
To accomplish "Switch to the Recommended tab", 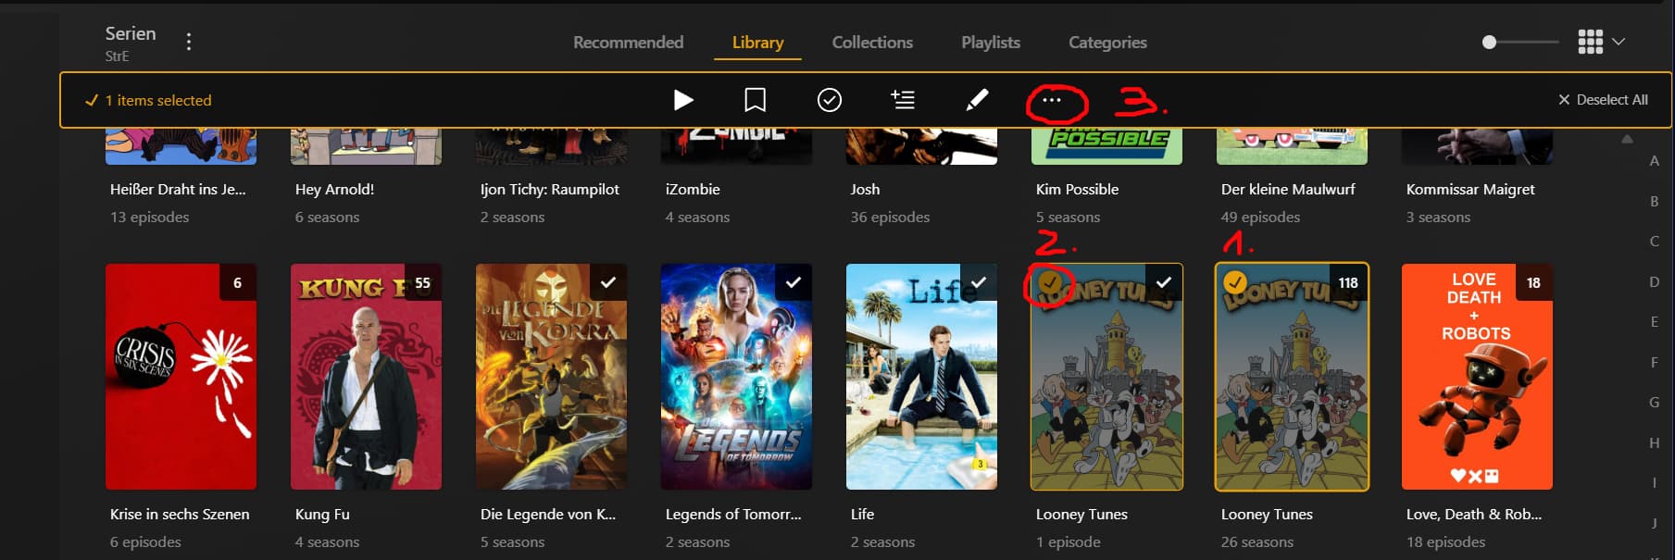I will 628,43.
